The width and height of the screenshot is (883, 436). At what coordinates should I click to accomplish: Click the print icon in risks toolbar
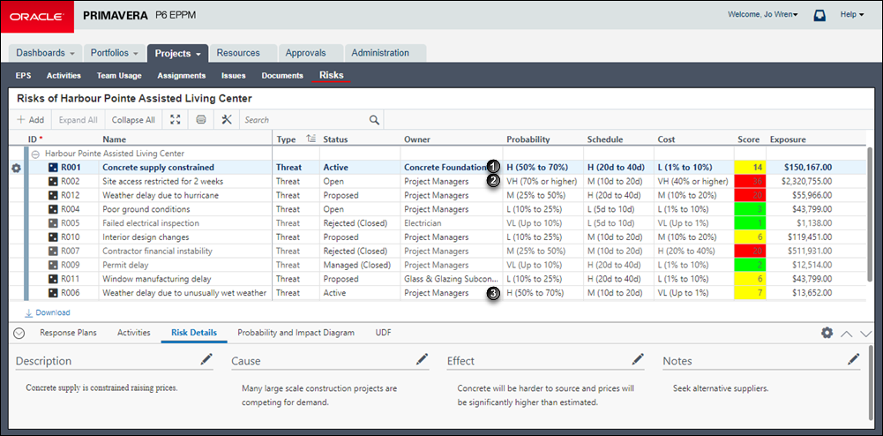pyautogui.click(x=201, y=119)
